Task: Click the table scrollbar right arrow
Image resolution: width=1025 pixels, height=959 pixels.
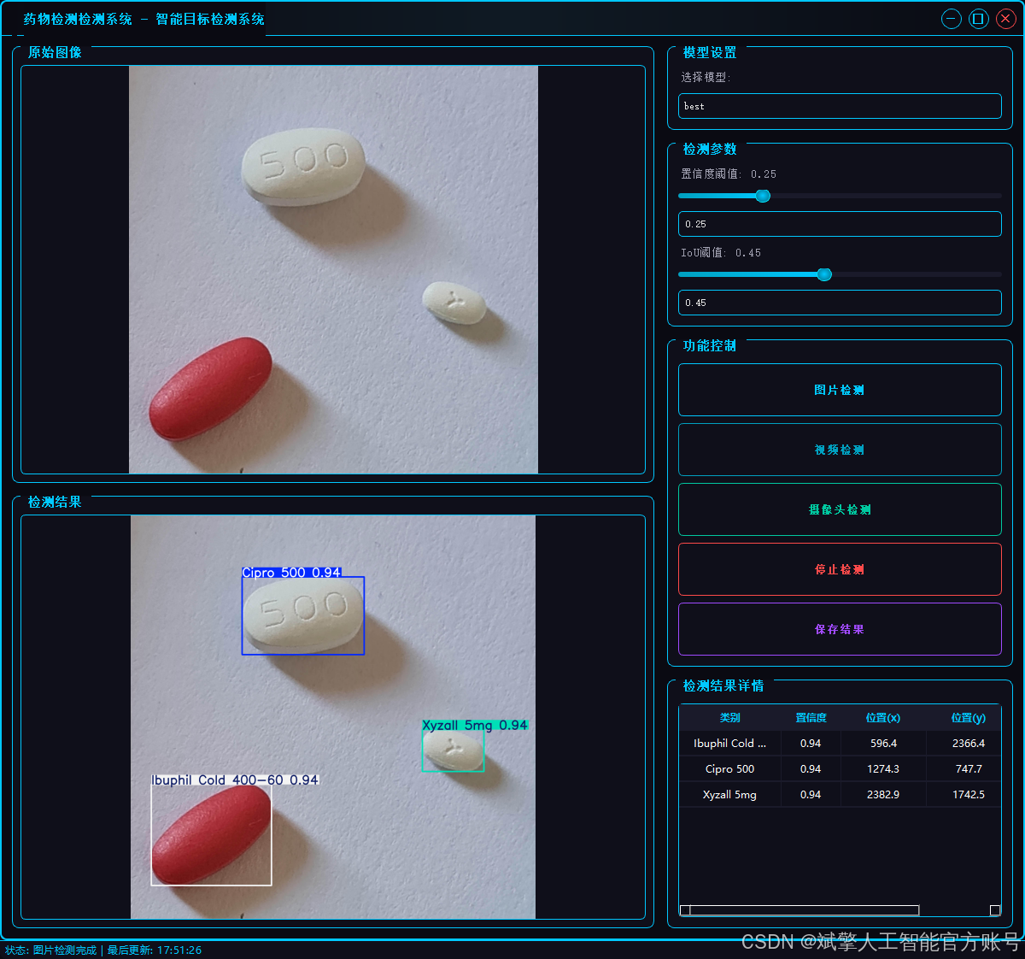Action: pos(995,910)
